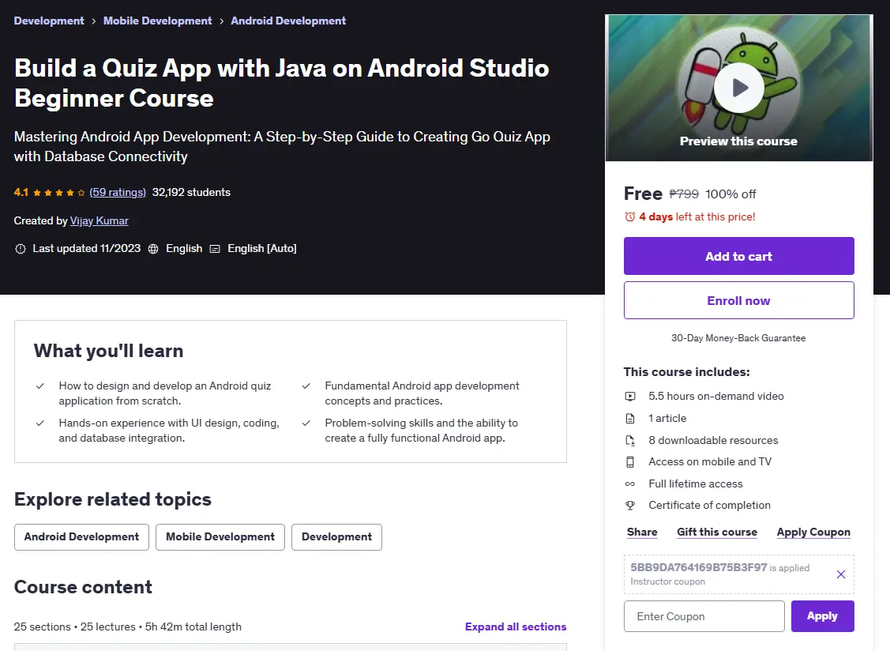Click checkmark beside 'How to design and develop'
890x651 pixels.
[40, 386]
